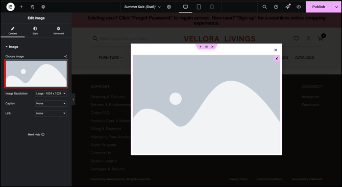The height and width of the screenshot is (187, 342).
Task: Open the Link dropdown
Action: 51,113
